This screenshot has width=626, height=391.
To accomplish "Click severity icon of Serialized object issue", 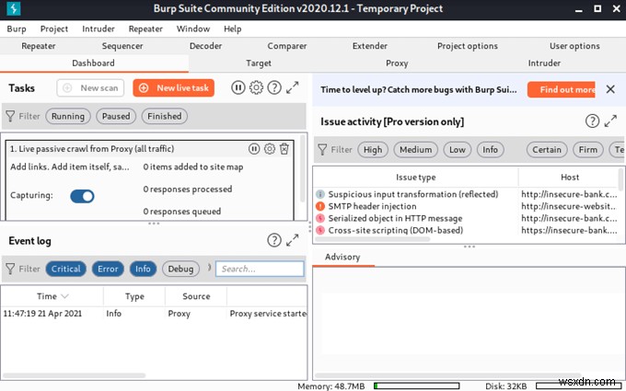I will point(320,218).
